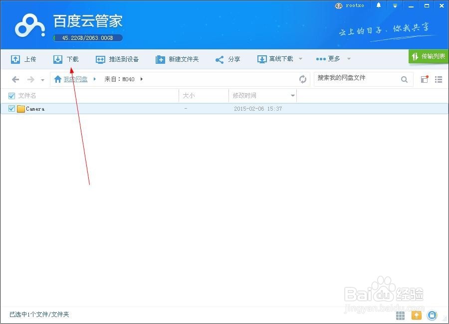Image resolution: width=449 pixels, height=324 pixels.
Task: Click the home icon in breadcrumb
Action: coord(58,79)
